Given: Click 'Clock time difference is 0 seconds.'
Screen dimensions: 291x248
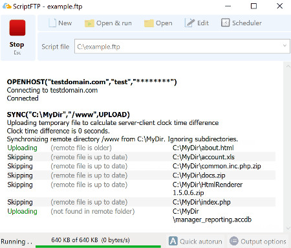Looking at the screenshot, I should point(58,131).
